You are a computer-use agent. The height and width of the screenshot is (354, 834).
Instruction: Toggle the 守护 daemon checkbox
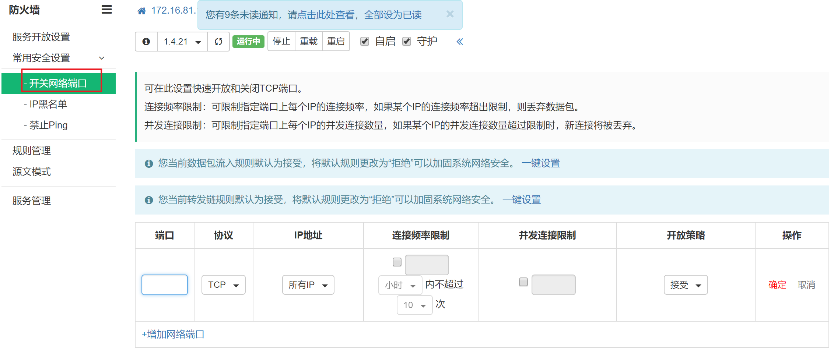407,41
